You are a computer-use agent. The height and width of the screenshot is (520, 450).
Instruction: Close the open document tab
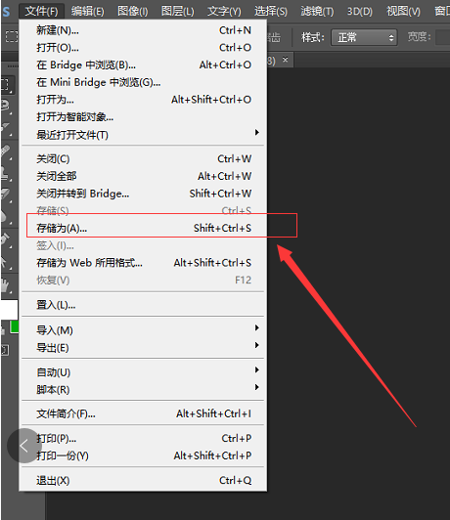click(285, 60)
